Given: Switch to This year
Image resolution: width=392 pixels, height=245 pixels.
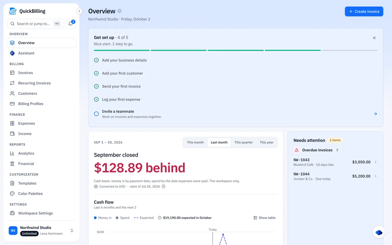Looking at the screenshot, I should [x=266, y=142].
